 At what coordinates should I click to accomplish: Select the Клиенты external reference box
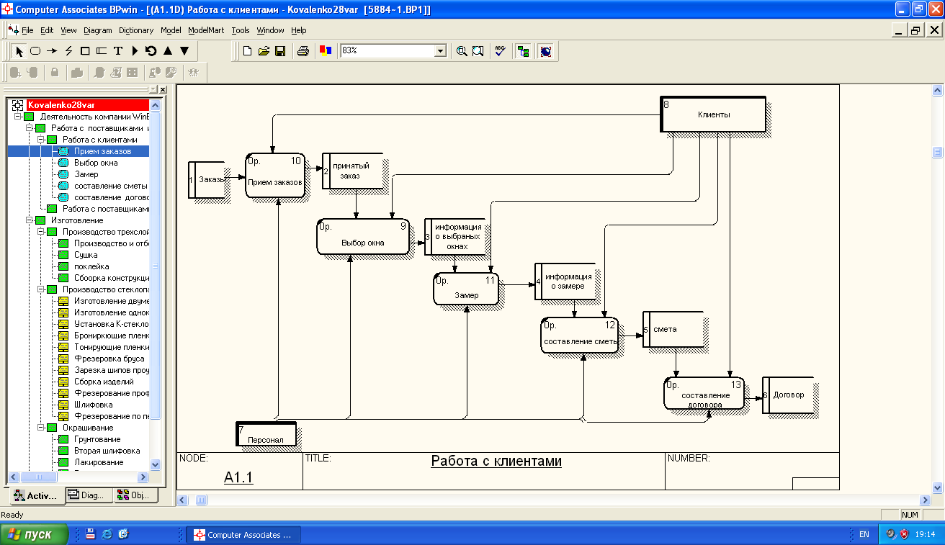tap(713, 114)
